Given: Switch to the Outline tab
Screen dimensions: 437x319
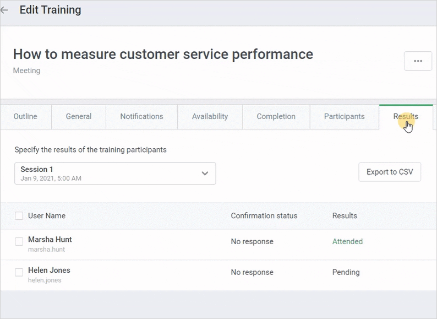Looking at the screenshot, I should [25, 117].
